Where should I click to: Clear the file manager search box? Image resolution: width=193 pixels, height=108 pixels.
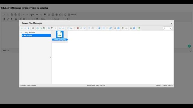click(171, 28)
